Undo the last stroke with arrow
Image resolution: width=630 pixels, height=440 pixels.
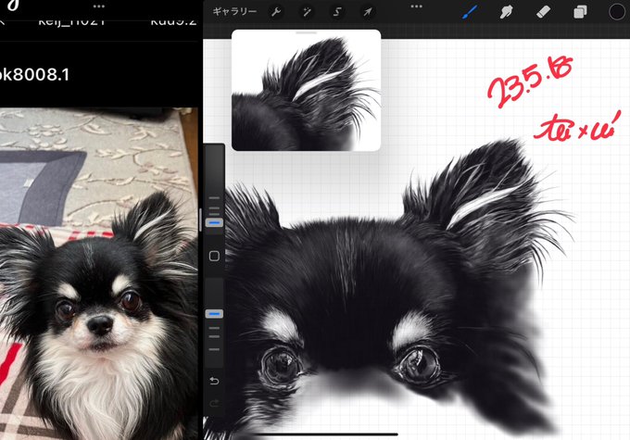(x=214, y=381)
